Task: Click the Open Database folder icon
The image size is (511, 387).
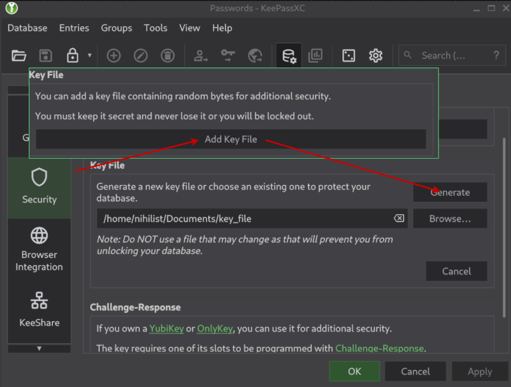Action: pyautogui.click(x=19, y=56)
